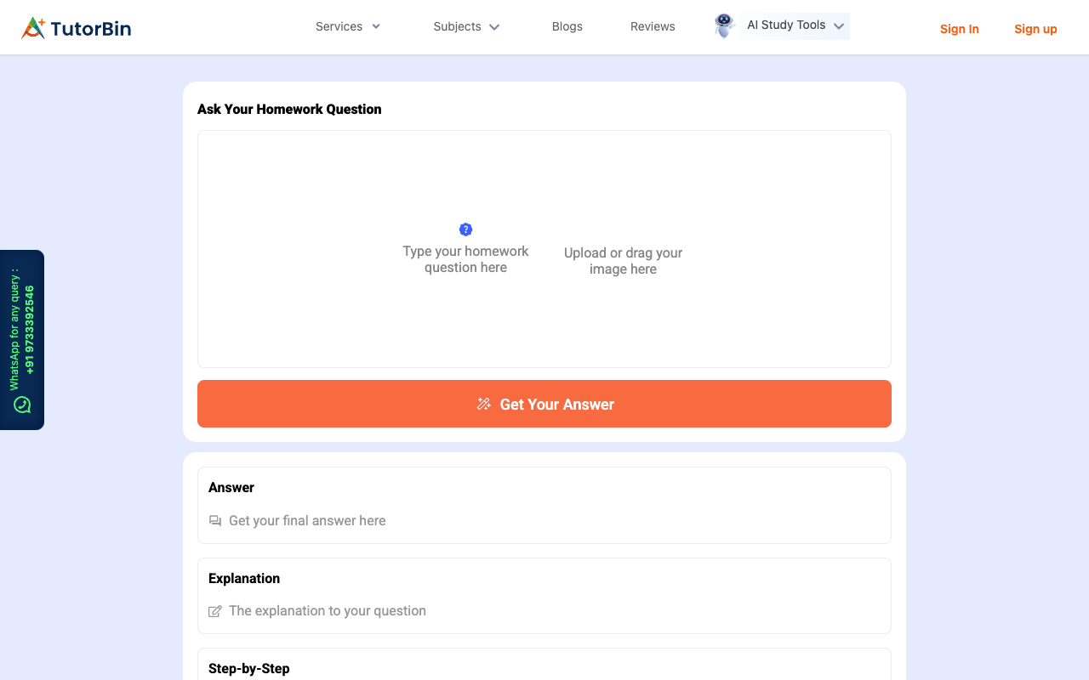Expand the AI Study Tools dropdown
Image resolution: width=1089 pixels, height=680 pixels.
(x=795, y=25)
